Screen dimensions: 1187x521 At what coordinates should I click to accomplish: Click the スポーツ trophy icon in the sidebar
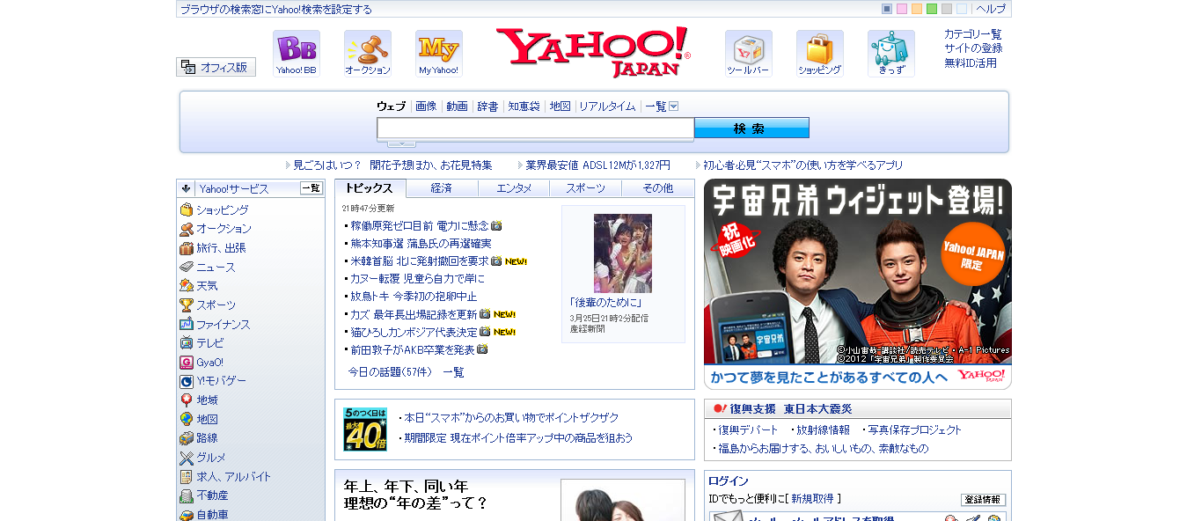click(x=187, y=305)
